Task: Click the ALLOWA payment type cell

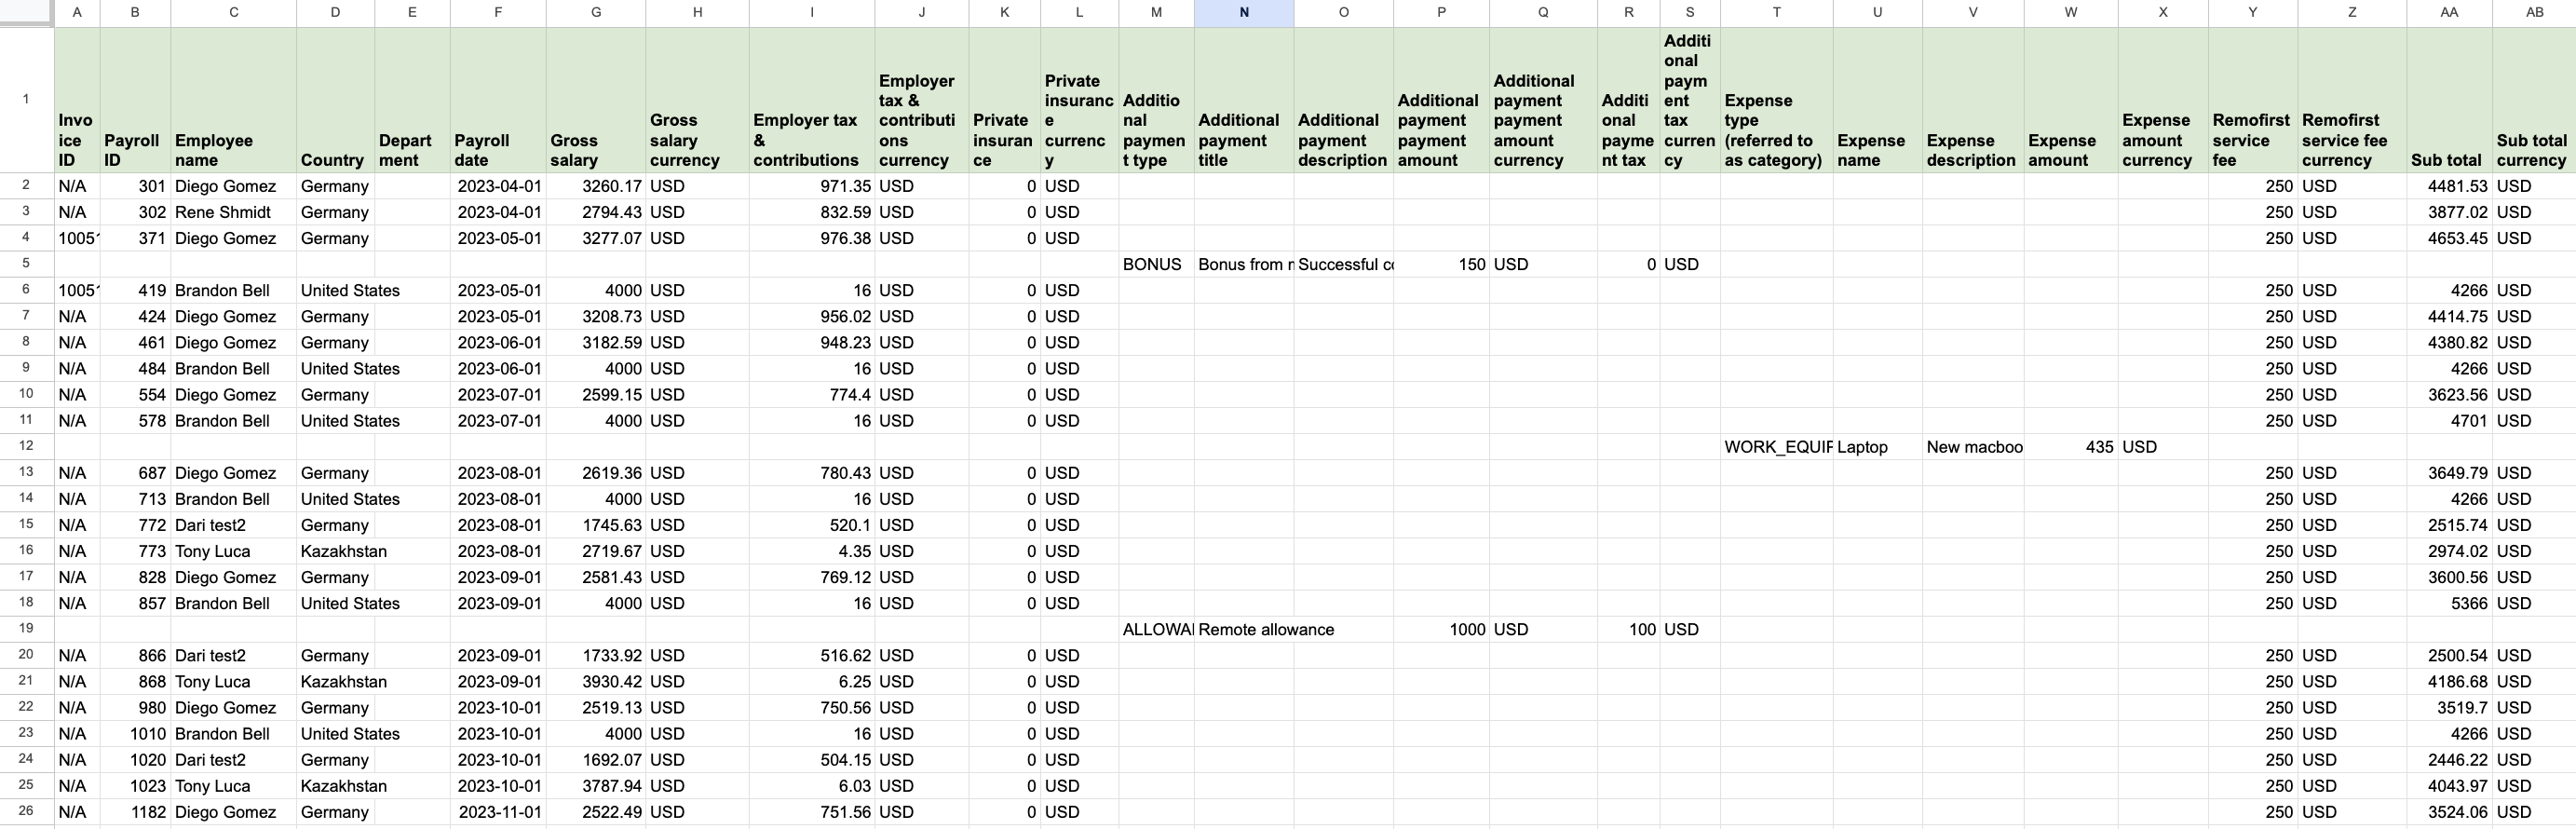Action: [1156, 629]
